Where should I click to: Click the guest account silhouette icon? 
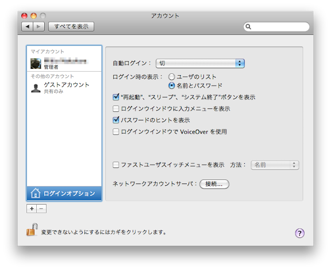(36, 88)
